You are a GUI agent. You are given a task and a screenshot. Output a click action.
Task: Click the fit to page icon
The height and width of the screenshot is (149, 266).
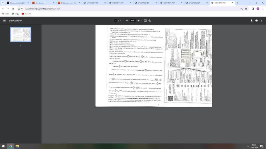point(145,20)
